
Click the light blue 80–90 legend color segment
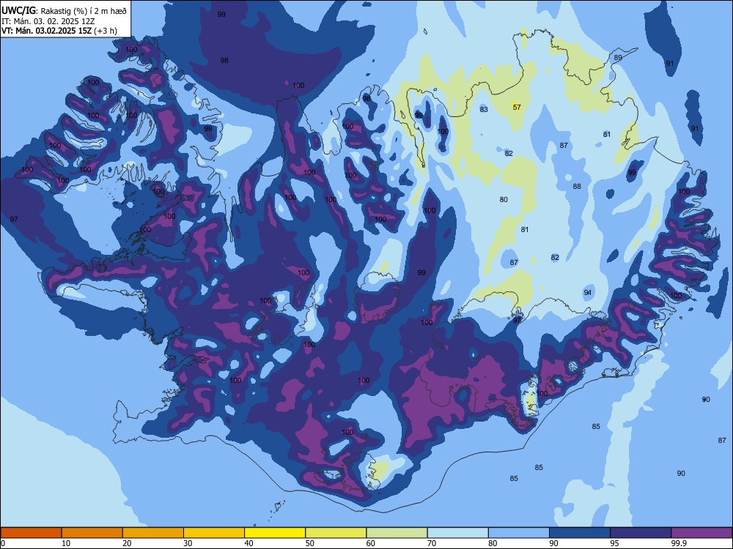click(x=518, y=533)
